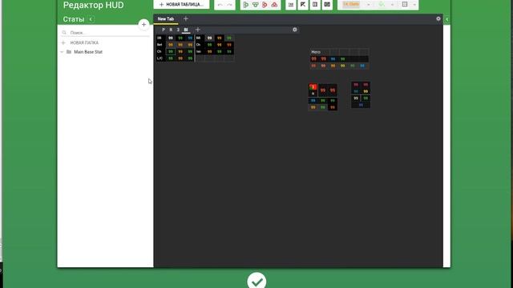Open the dropdown arrow beside the orange style label
The height and width of the screenshot is (288, 513).
pyautogui.click(x=369, y=5)
